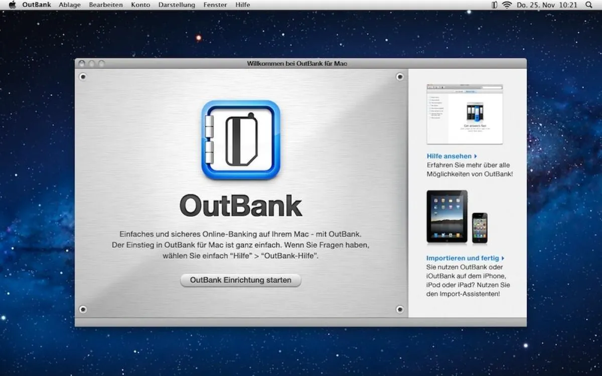Open the Darstellung menu
This screenshot has width=602, height=376.
tap(176, 5)
